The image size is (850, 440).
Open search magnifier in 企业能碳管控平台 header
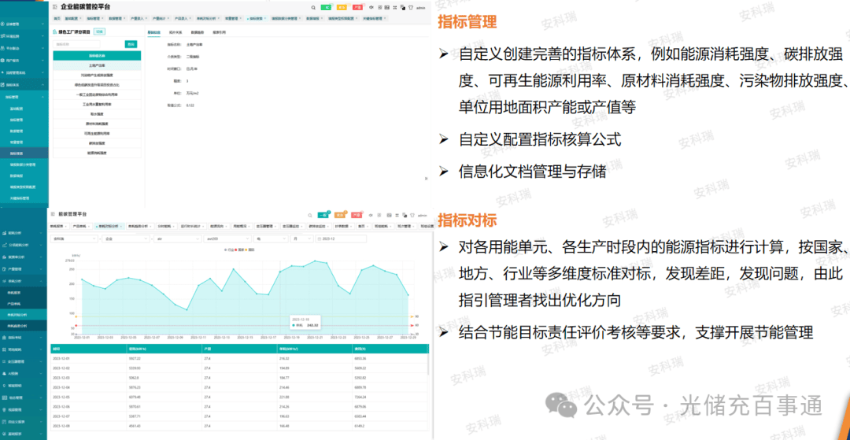point(314,8)
